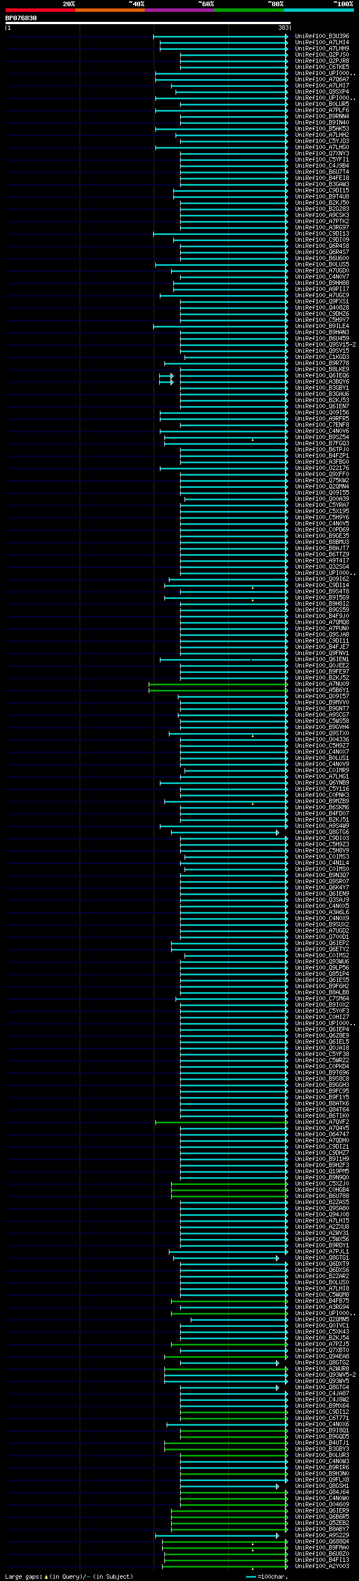Open UniRef100_A7PZJ5 hit
This screenshot has height=1581, width=359.
tap(321, 1344)
